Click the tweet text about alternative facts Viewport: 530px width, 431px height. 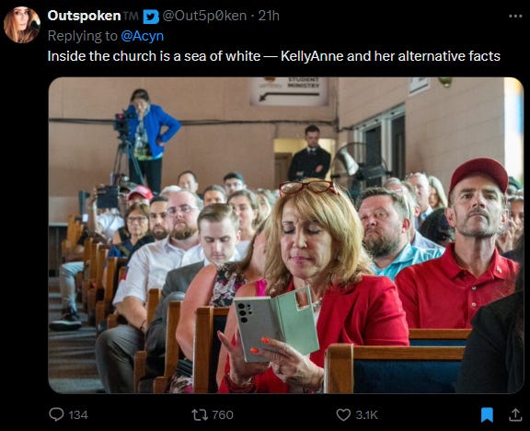tap(274, 56)
